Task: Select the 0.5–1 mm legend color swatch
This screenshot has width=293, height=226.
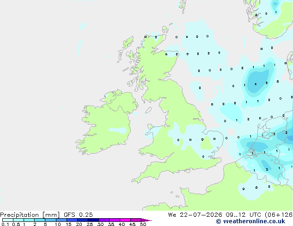Action: (18, 220)
